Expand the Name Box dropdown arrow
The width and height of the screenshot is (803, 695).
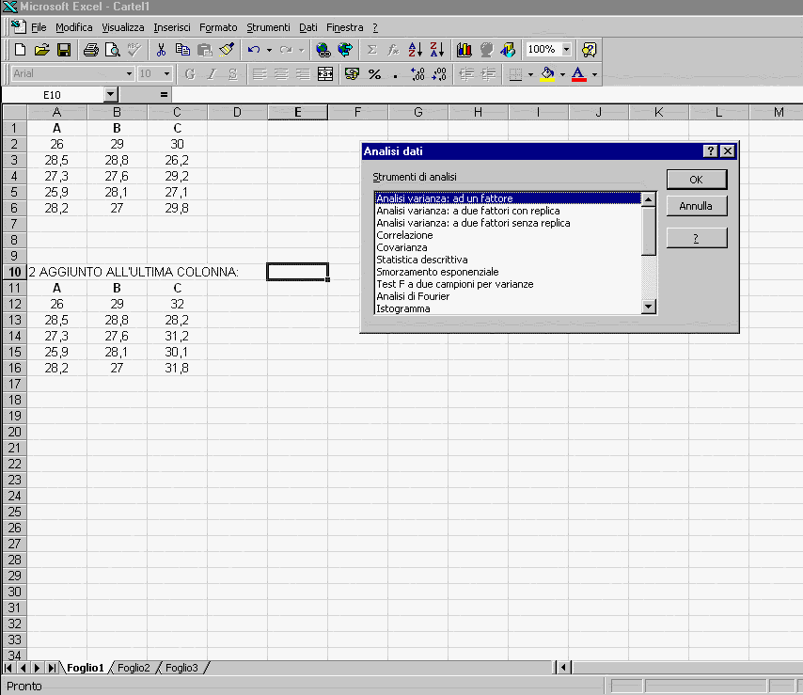click(x=111, y=95)
